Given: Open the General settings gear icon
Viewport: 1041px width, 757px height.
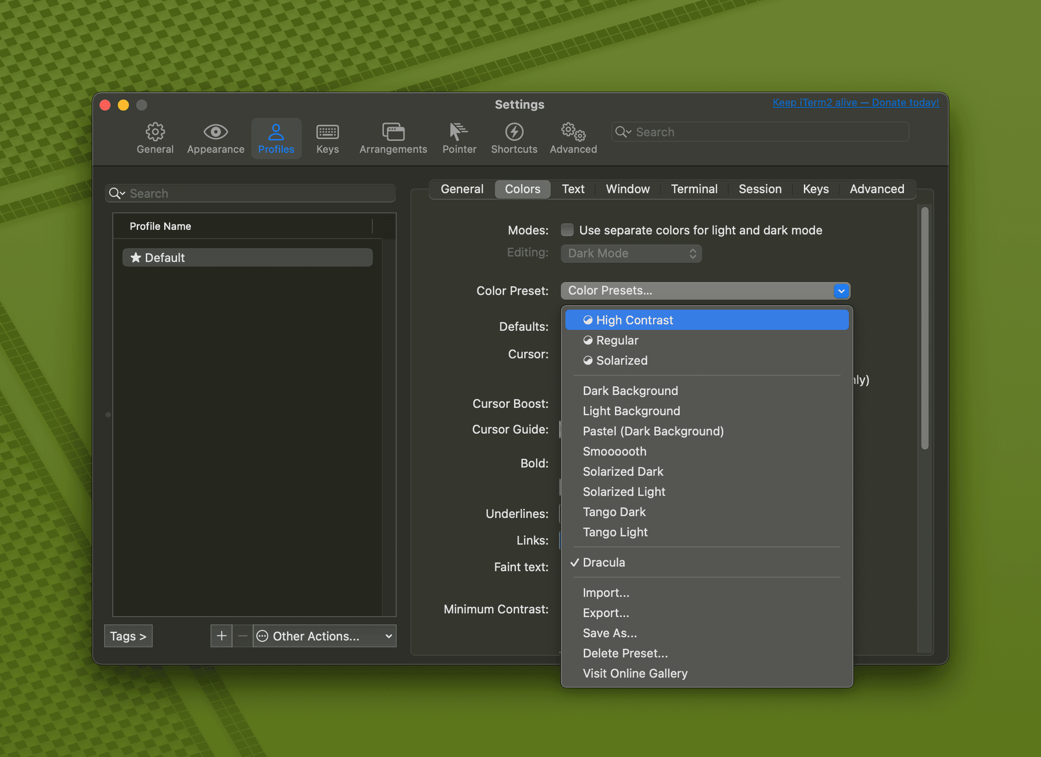Looking at the screenshot, I should 155,132.
